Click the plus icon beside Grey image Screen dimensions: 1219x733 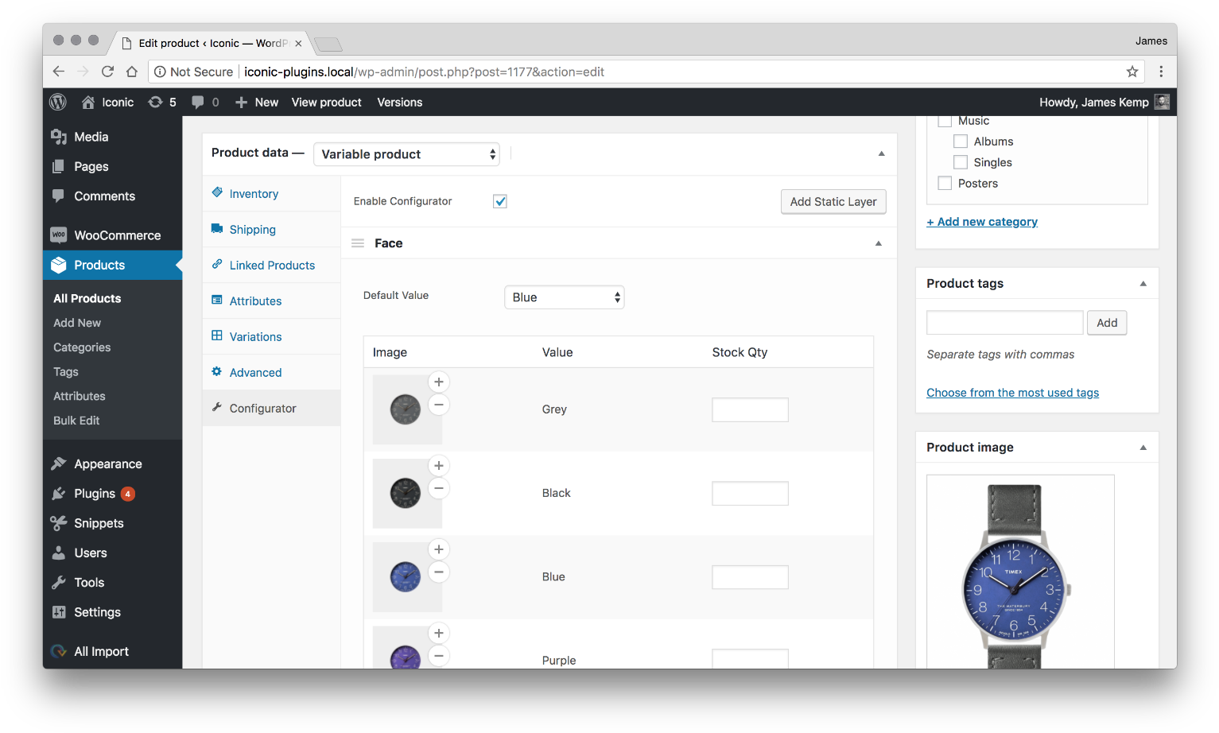click(438, 382)
